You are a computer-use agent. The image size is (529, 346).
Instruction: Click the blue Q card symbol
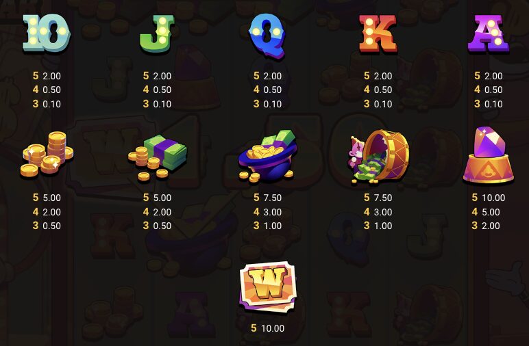tap(267, 36)
